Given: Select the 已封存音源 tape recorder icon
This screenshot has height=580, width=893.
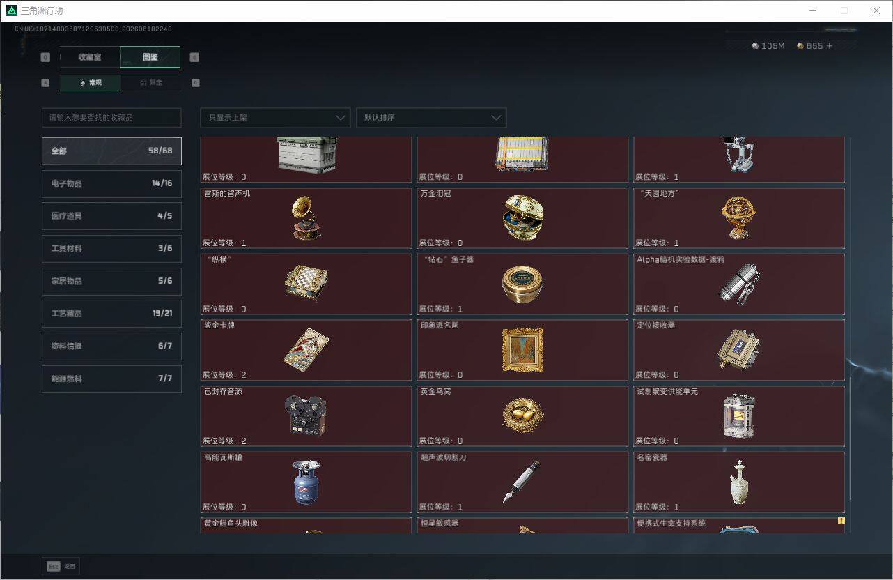Looking at the screenshot, I should (x=306, y=415).
